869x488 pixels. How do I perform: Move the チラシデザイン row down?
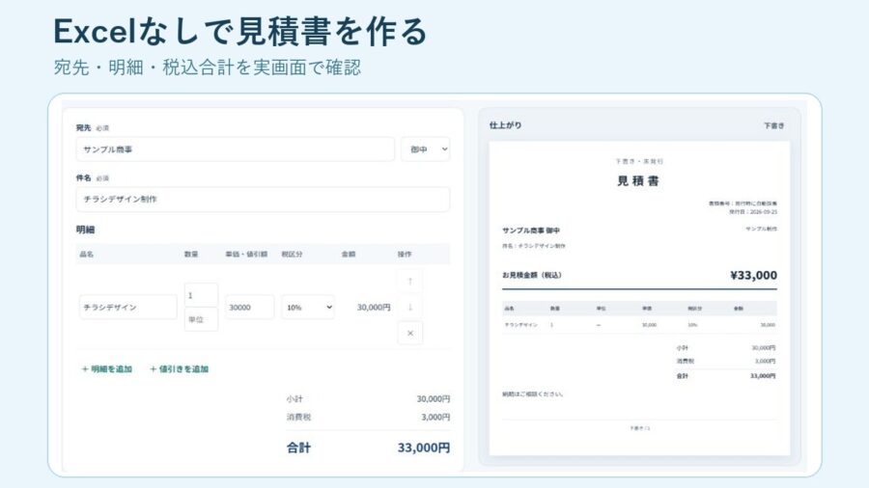coord(409,307)
